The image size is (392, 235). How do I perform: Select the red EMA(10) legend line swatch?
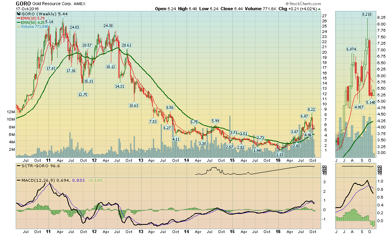pyautogui.click(x=18, y=18)
